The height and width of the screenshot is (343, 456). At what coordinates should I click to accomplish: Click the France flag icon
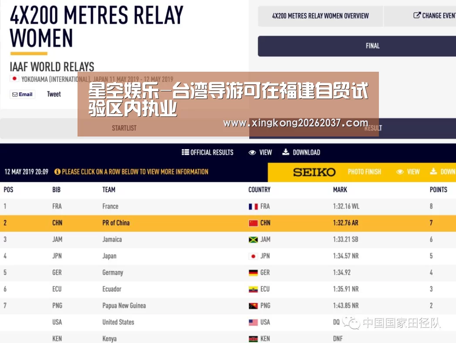pos(253,206)
